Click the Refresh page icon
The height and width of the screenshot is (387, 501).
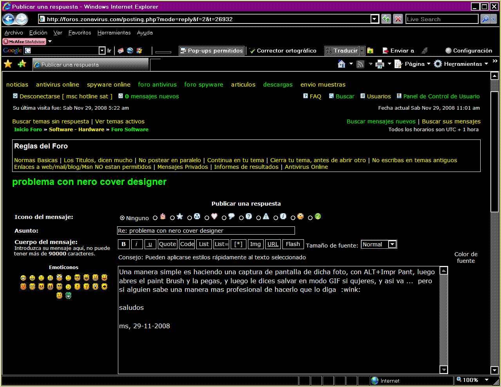[x=386, y=19]
